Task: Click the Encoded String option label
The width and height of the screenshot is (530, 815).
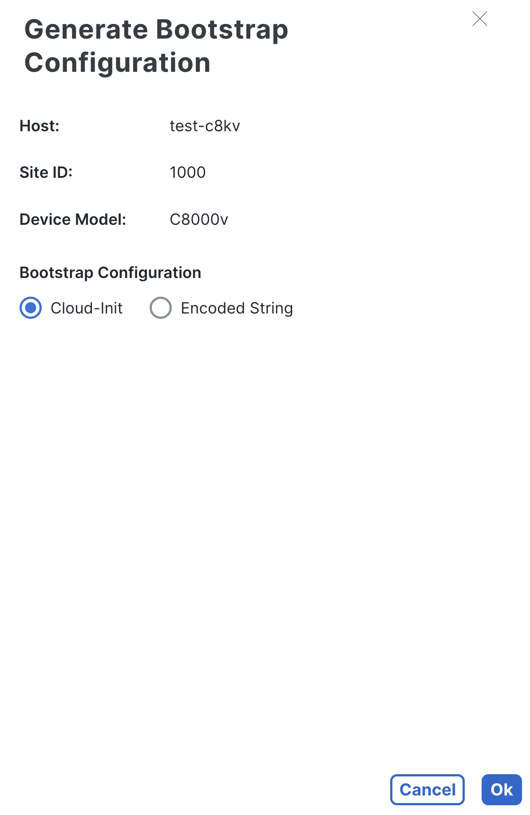Action: click(236, 308)
